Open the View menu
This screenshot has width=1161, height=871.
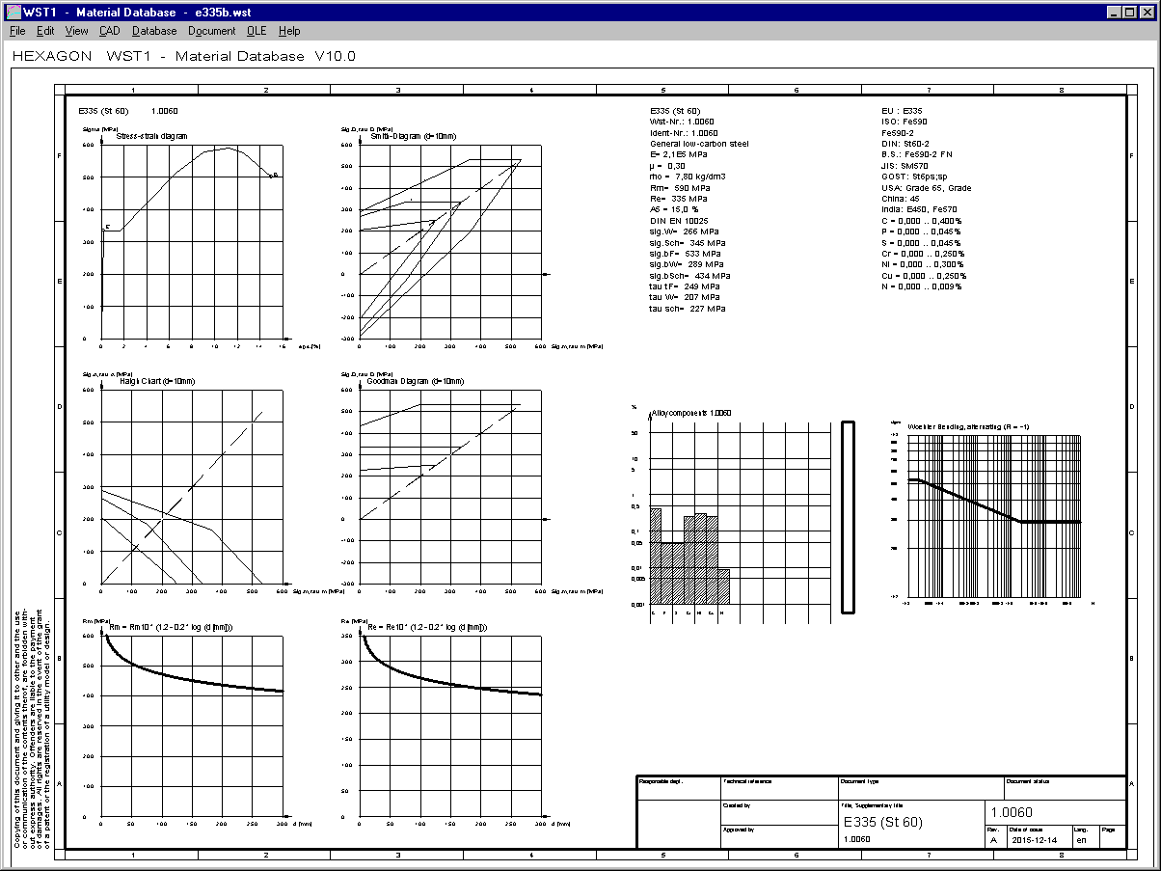click(x=76, y=31)
